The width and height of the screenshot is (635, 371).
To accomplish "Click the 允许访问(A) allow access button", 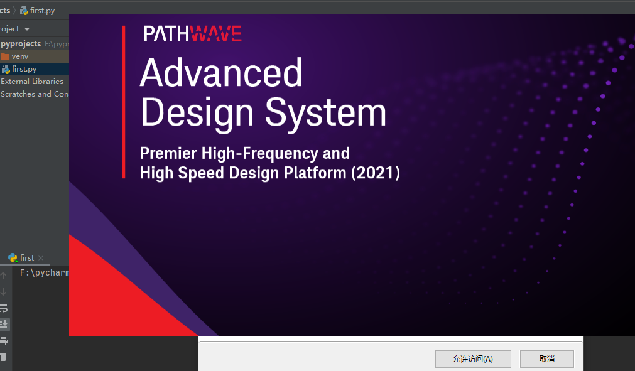I will (472, 359).
